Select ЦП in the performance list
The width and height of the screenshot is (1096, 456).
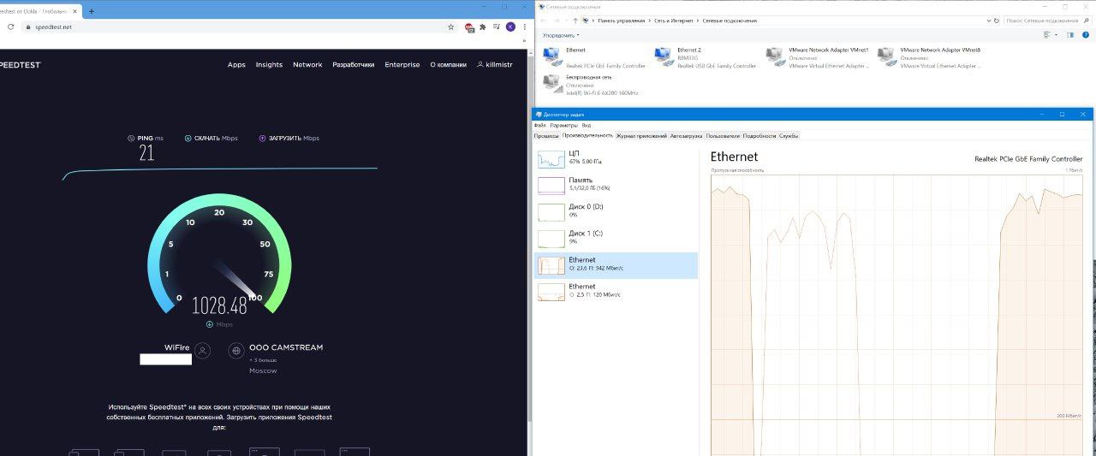click(616, 159)
